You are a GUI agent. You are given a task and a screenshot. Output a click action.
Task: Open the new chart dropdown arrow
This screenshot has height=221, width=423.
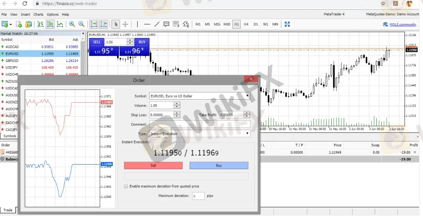11,24
